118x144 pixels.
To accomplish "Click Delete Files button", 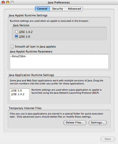I will pos(75,122).
